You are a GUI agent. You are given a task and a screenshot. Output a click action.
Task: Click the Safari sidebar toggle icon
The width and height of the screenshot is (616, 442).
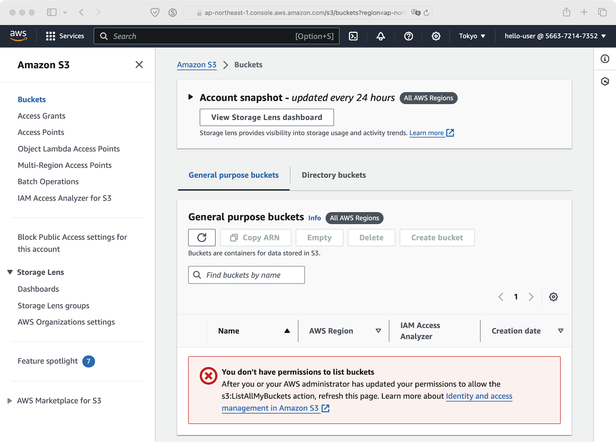52,12
